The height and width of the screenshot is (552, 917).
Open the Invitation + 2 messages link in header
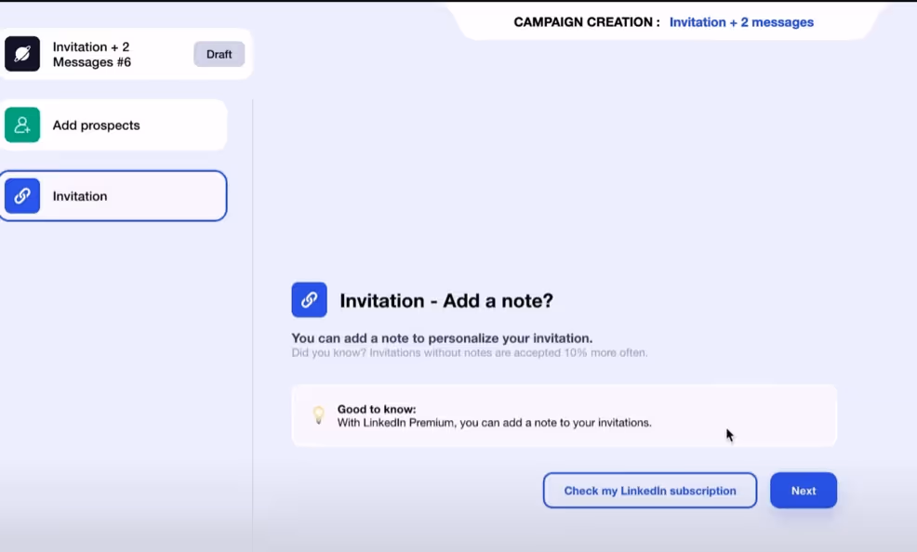click(741, 21)
